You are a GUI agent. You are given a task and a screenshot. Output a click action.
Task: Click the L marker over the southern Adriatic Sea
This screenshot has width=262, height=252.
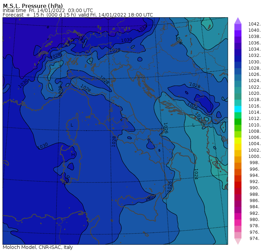click(193, 125)
